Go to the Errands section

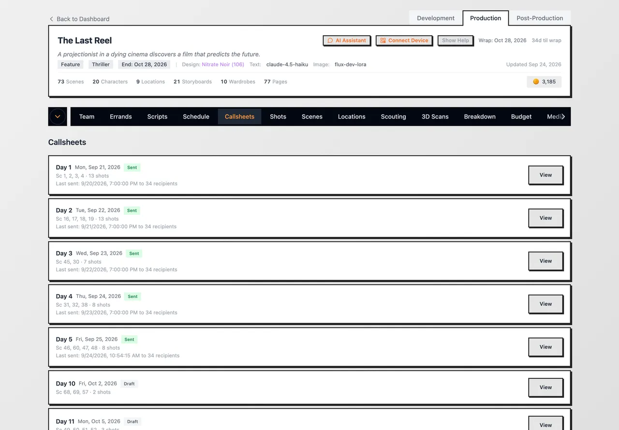pos(121,117)
